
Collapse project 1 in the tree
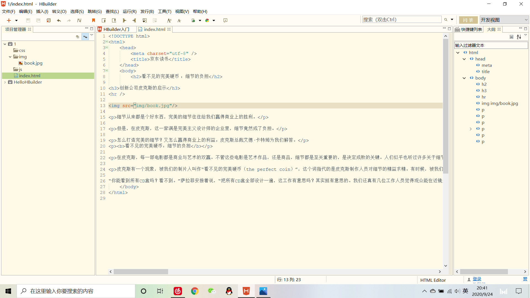5,44
